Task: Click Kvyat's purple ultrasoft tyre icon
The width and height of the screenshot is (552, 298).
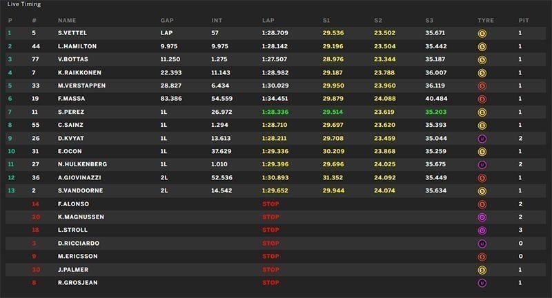Action: (x=482, y=139)
